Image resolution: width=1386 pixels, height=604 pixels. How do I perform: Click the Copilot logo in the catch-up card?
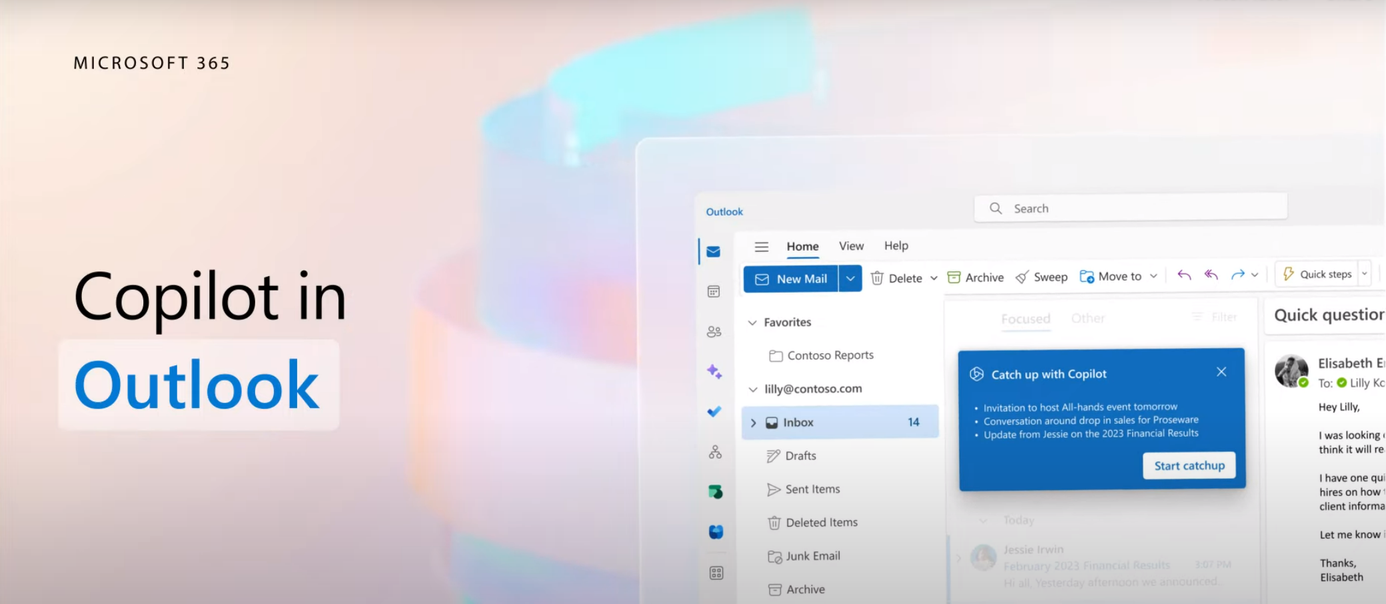977,374
